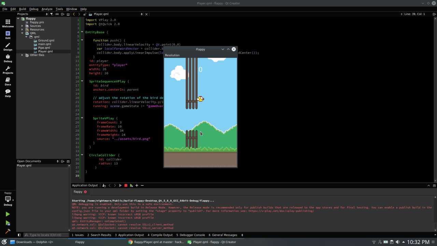
Task: Expand the Sources folder
Action: tap(22, 26)
